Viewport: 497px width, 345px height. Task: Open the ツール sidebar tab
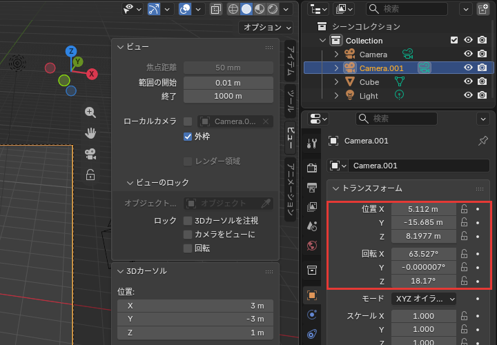pos(291,101)
